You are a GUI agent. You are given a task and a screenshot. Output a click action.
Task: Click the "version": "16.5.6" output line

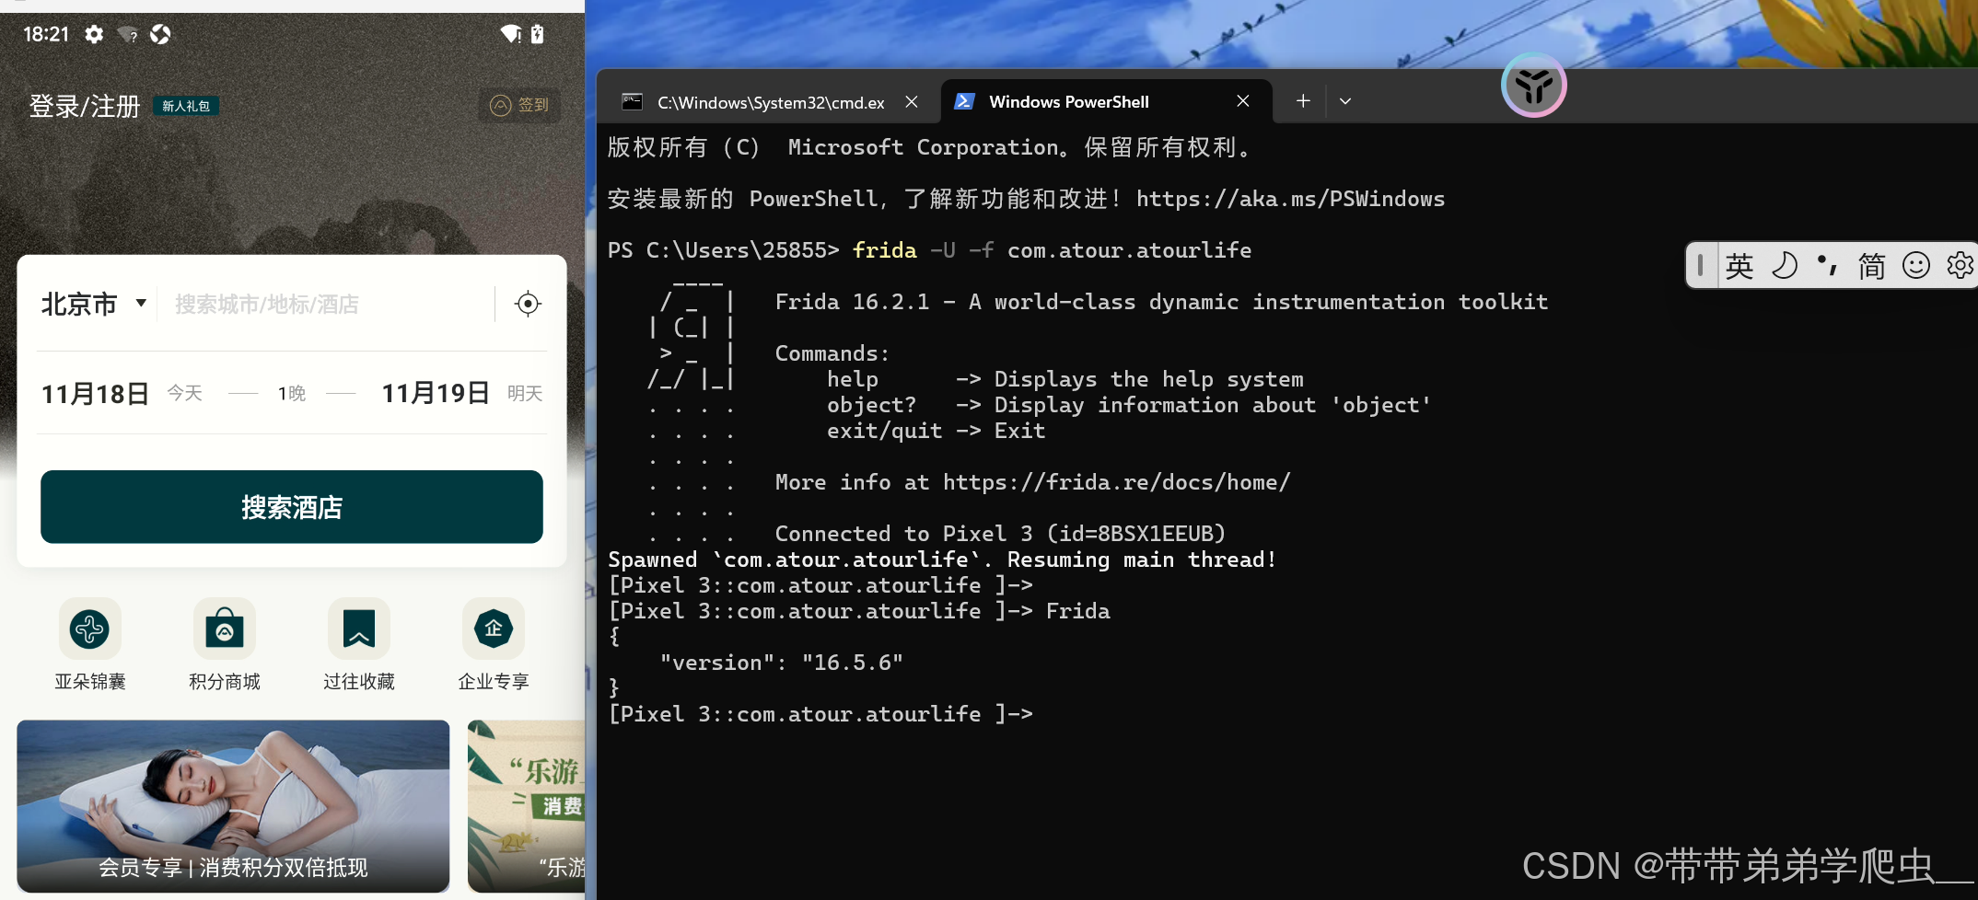point(781,663)
